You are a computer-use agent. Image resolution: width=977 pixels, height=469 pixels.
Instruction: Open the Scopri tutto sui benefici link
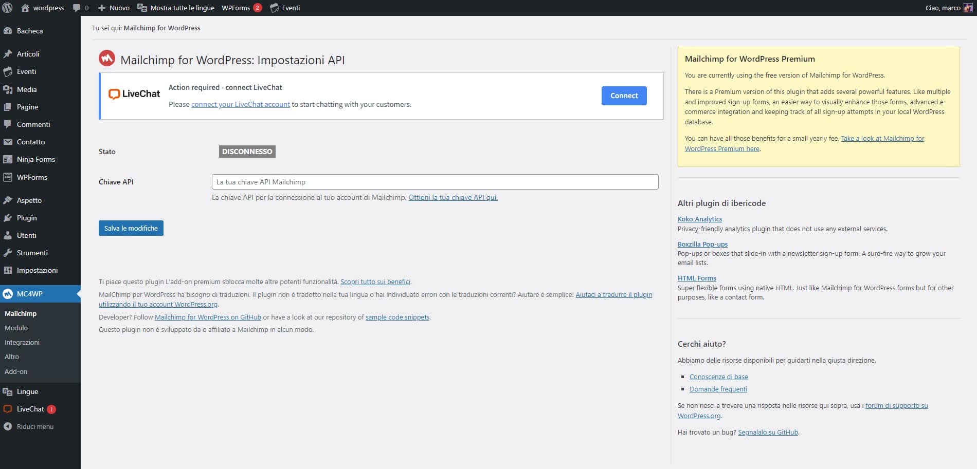[375, 282]
